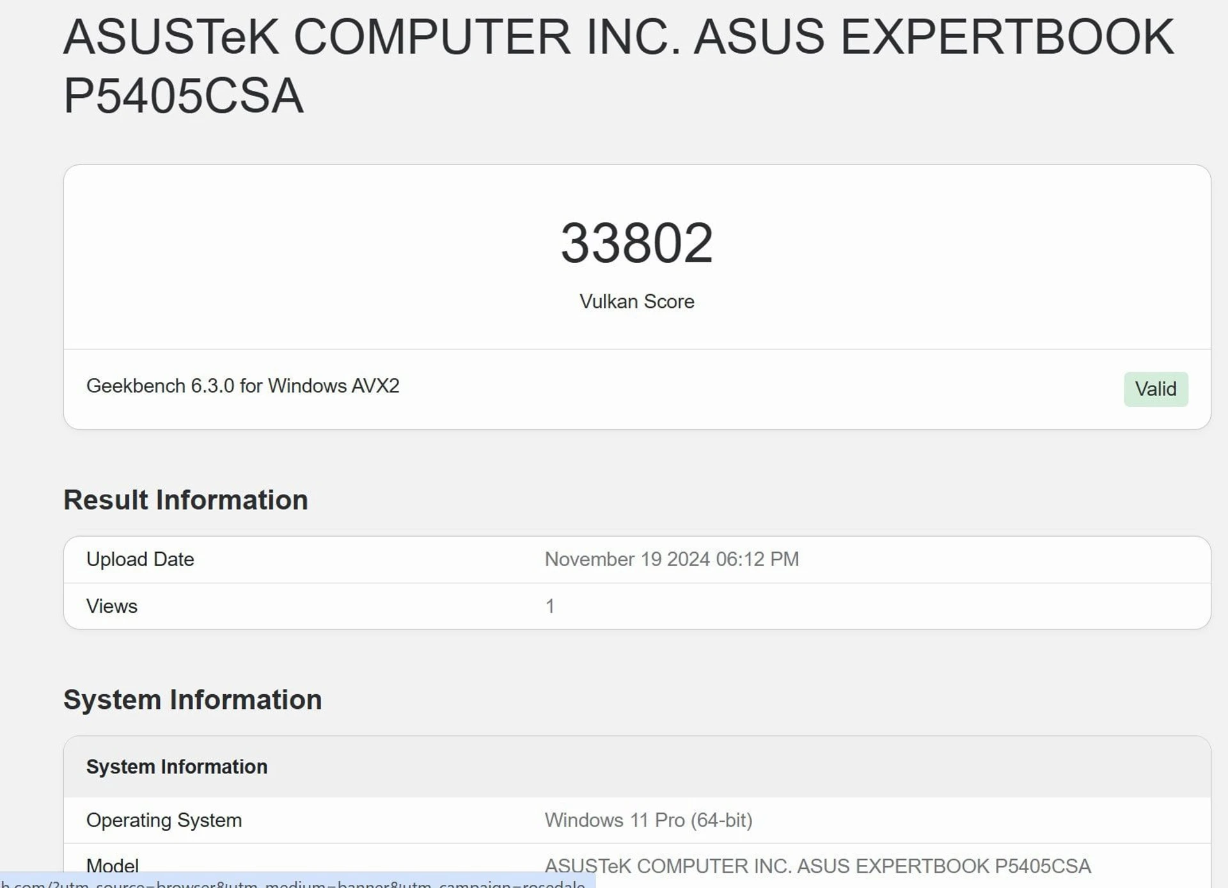The height and width of the screenshot is (888, 1228).
Task: Click the Views count value 1
Action: tap(549, 606)
